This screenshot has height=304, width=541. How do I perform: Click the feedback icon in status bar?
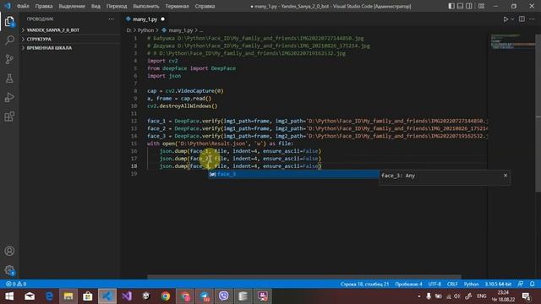click(x=521, y=284)
